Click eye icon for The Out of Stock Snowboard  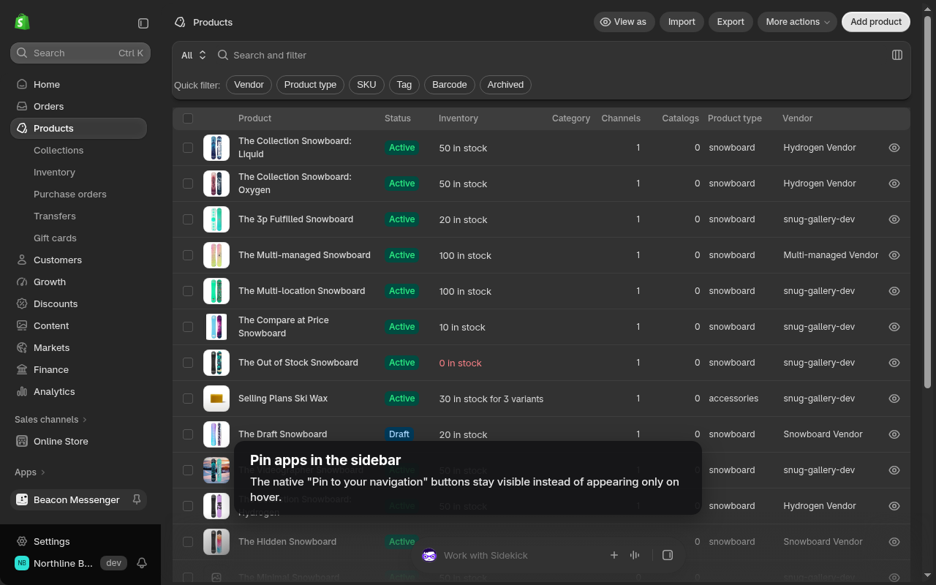click(x=894, y=363)
